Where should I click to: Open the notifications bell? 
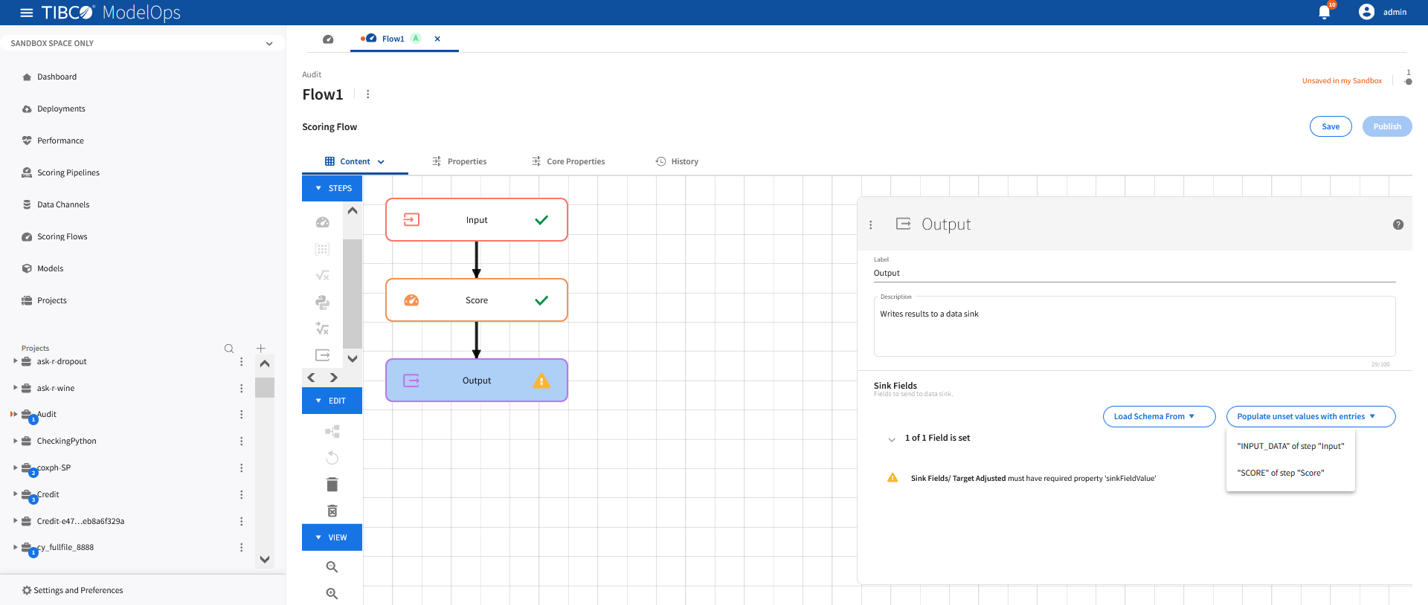pos(1324,12)
